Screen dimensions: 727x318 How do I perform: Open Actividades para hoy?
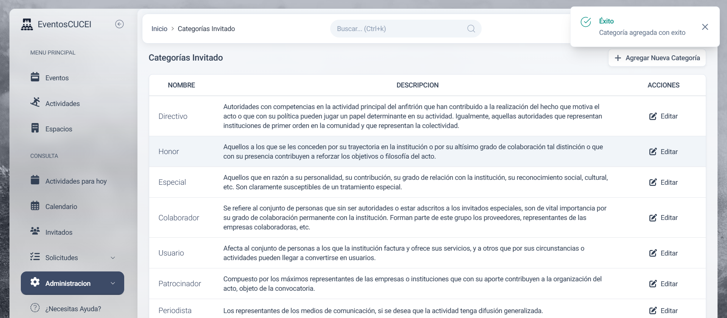tap(72, 181)
